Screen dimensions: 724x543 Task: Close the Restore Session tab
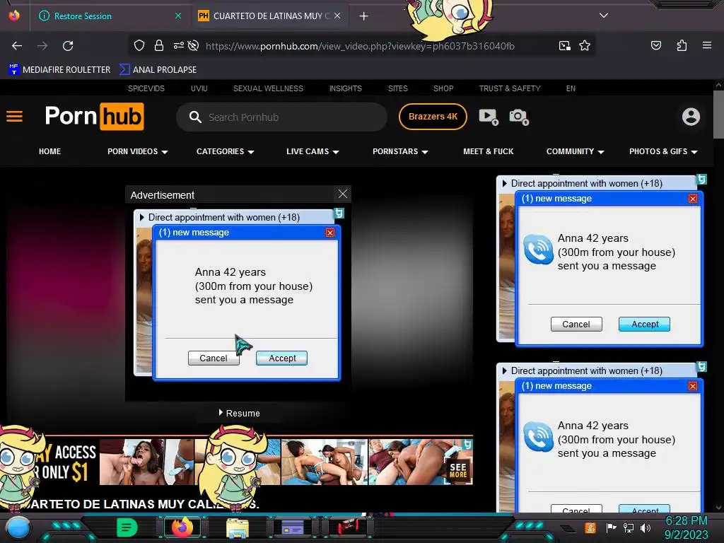click(x=177, y=16)
